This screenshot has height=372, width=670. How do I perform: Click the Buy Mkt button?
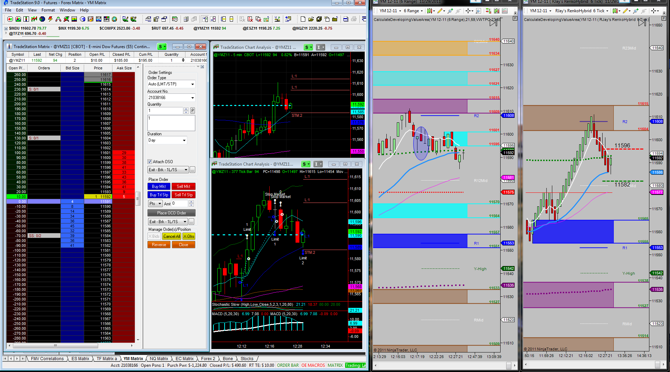(x=159, y=187)
